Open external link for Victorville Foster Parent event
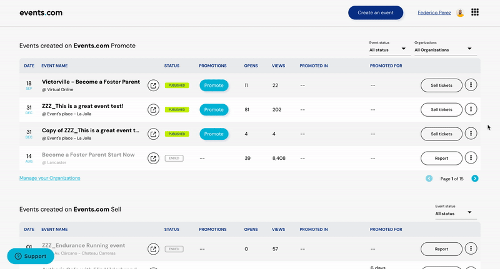Screen dimensions: 500x269 [153, 86]
